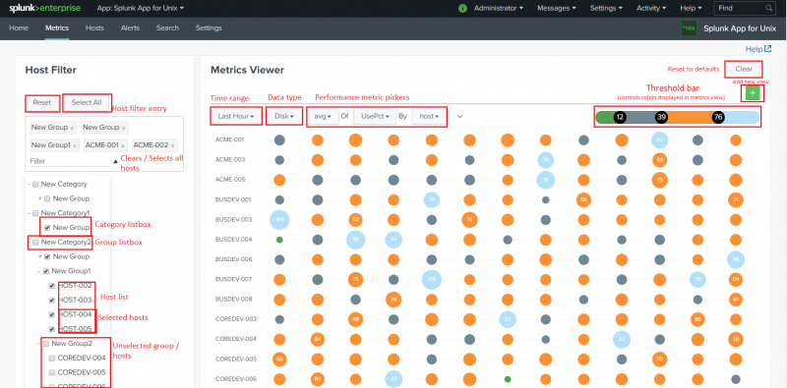
Task: Open the Messages menu
Action: pyautogui.click(x=556, y=8)
